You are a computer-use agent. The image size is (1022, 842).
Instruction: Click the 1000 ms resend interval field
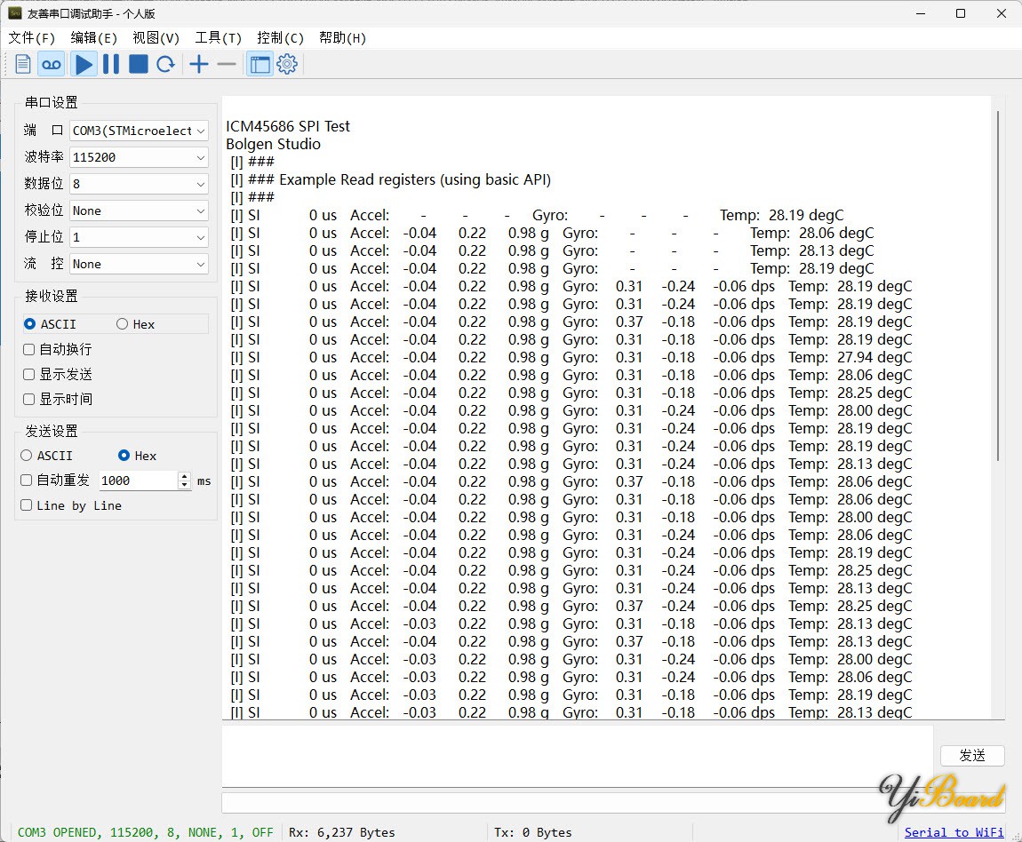[138, 481]
